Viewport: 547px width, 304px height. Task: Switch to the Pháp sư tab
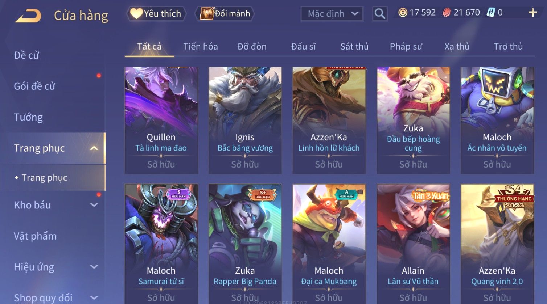[x=406, y=47]
